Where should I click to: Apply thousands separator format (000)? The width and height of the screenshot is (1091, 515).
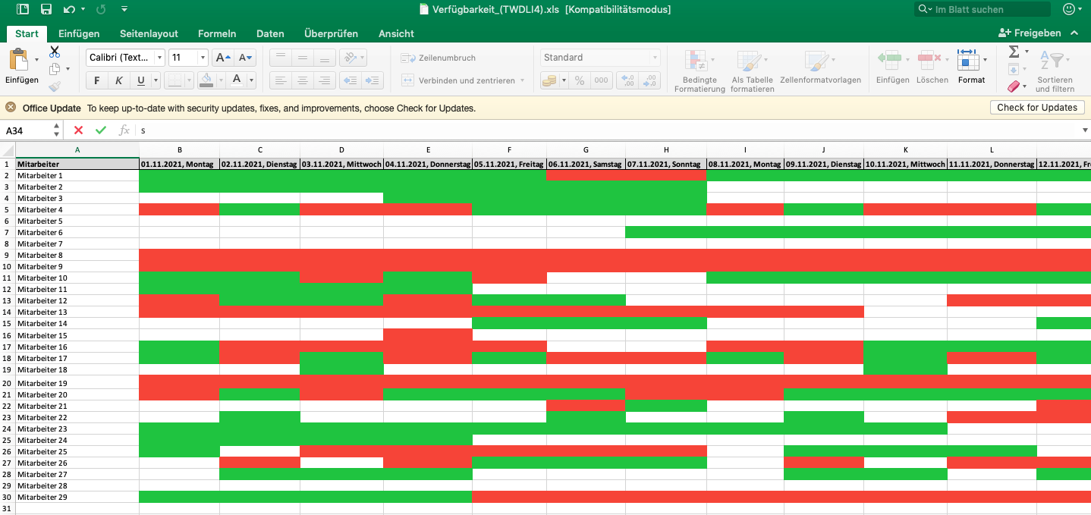pyautogui.click(x=601, y=80)
